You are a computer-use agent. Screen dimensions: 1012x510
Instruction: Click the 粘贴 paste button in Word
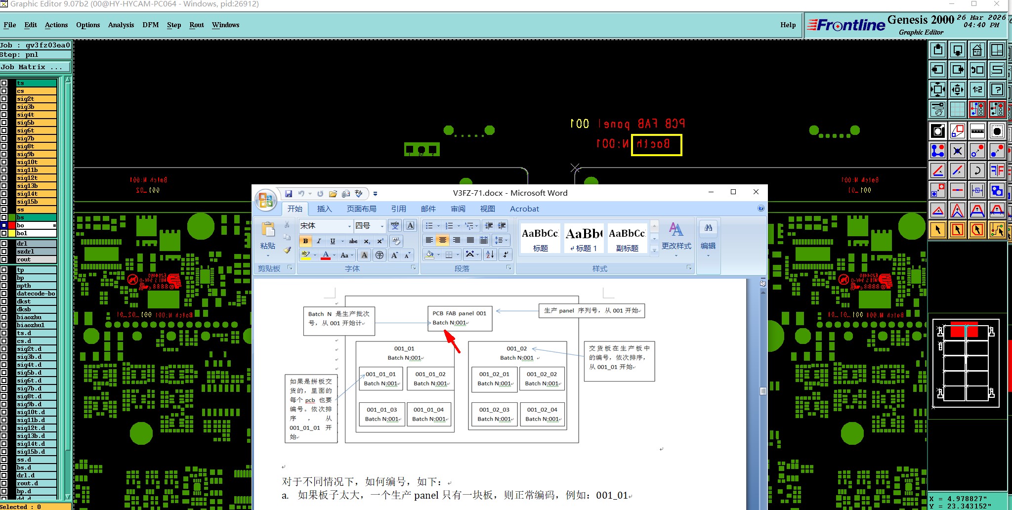[x=268, y=240]
